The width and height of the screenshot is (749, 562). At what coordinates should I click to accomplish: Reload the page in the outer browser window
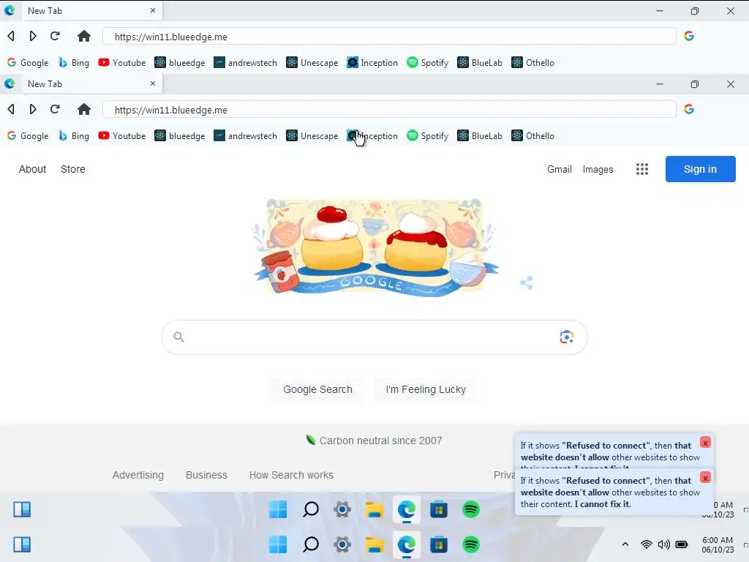(x=55, y=36)
